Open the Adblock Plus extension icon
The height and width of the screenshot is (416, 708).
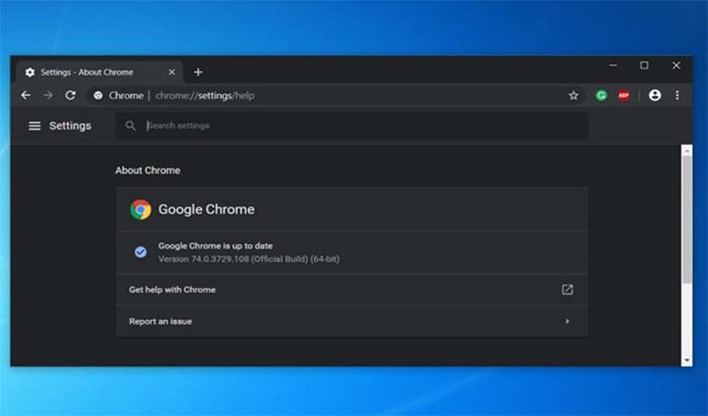click(x=624, y=95)
